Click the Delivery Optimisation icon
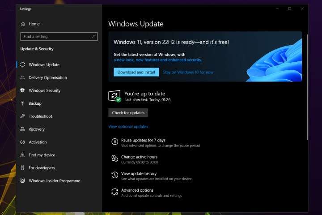Viewport: 322px width, 215px height. coord(23,77)
